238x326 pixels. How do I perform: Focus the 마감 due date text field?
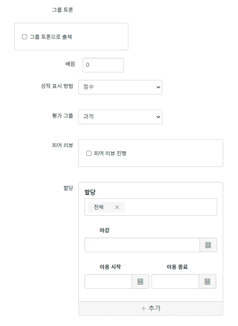point(142,245)
